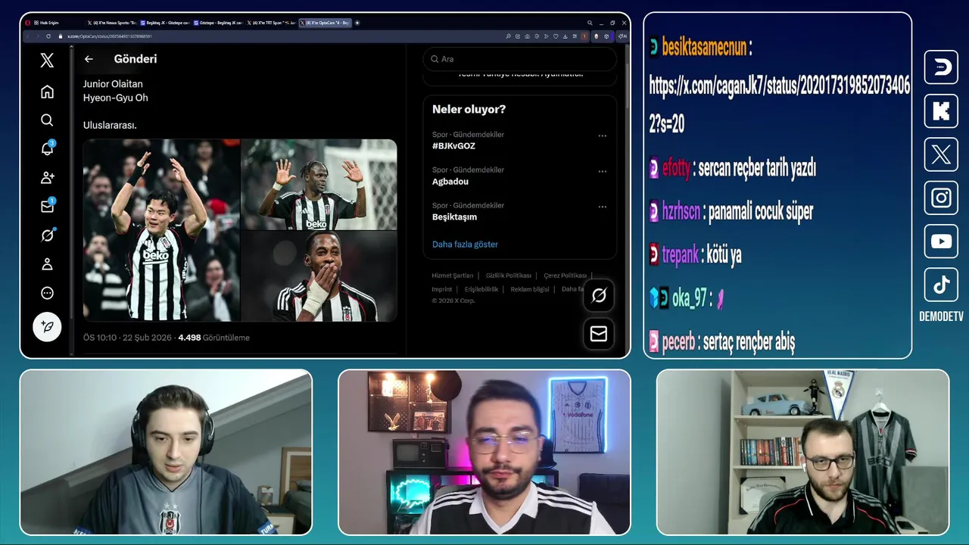Switch to Beşiktaş JK - Göztepe tab
Image resolution: width=969 pixels, height=545 pixels.
point(164,23)
